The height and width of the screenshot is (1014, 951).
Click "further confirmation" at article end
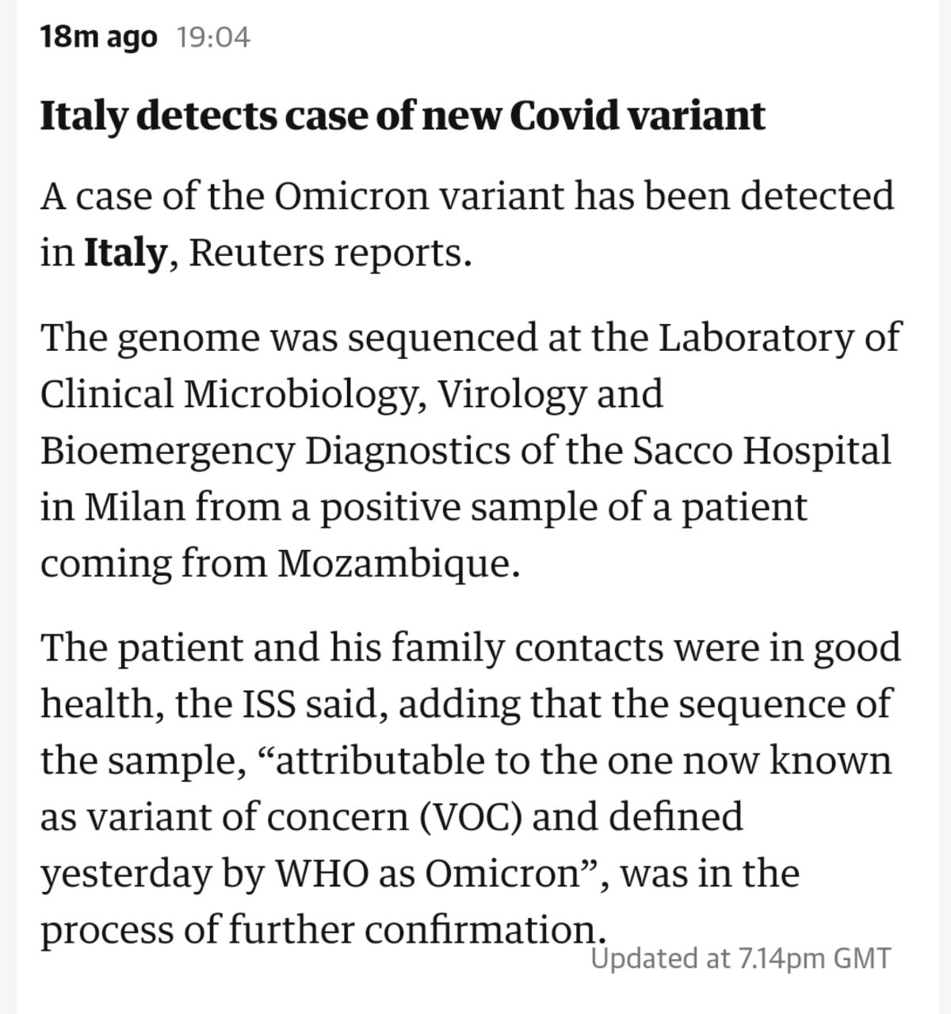pos(412,931)
